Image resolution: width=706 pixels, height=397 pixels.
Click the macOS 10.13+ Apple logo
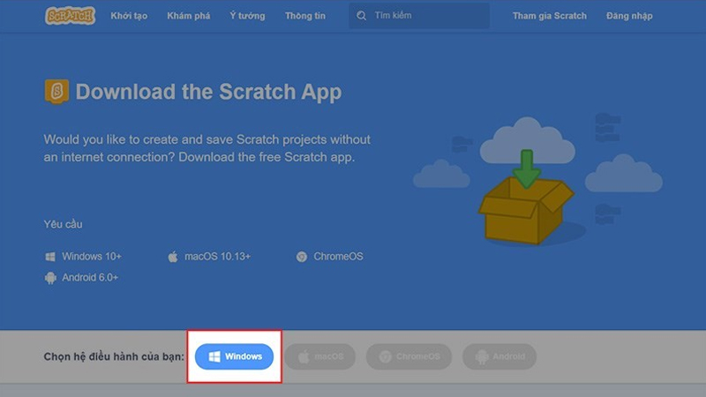173,257
